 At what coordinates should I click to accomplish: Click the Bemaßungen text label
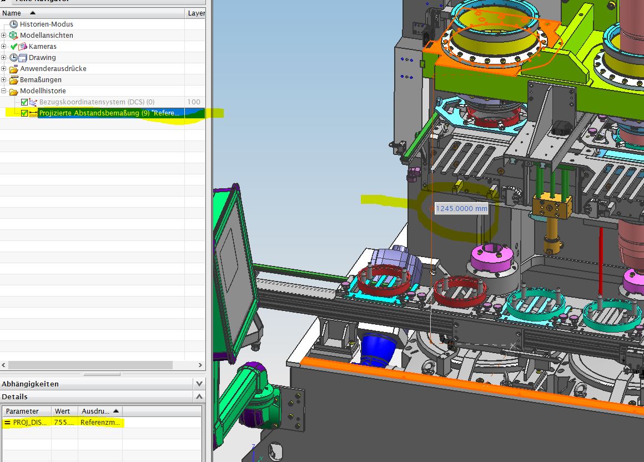pos(41,79)
